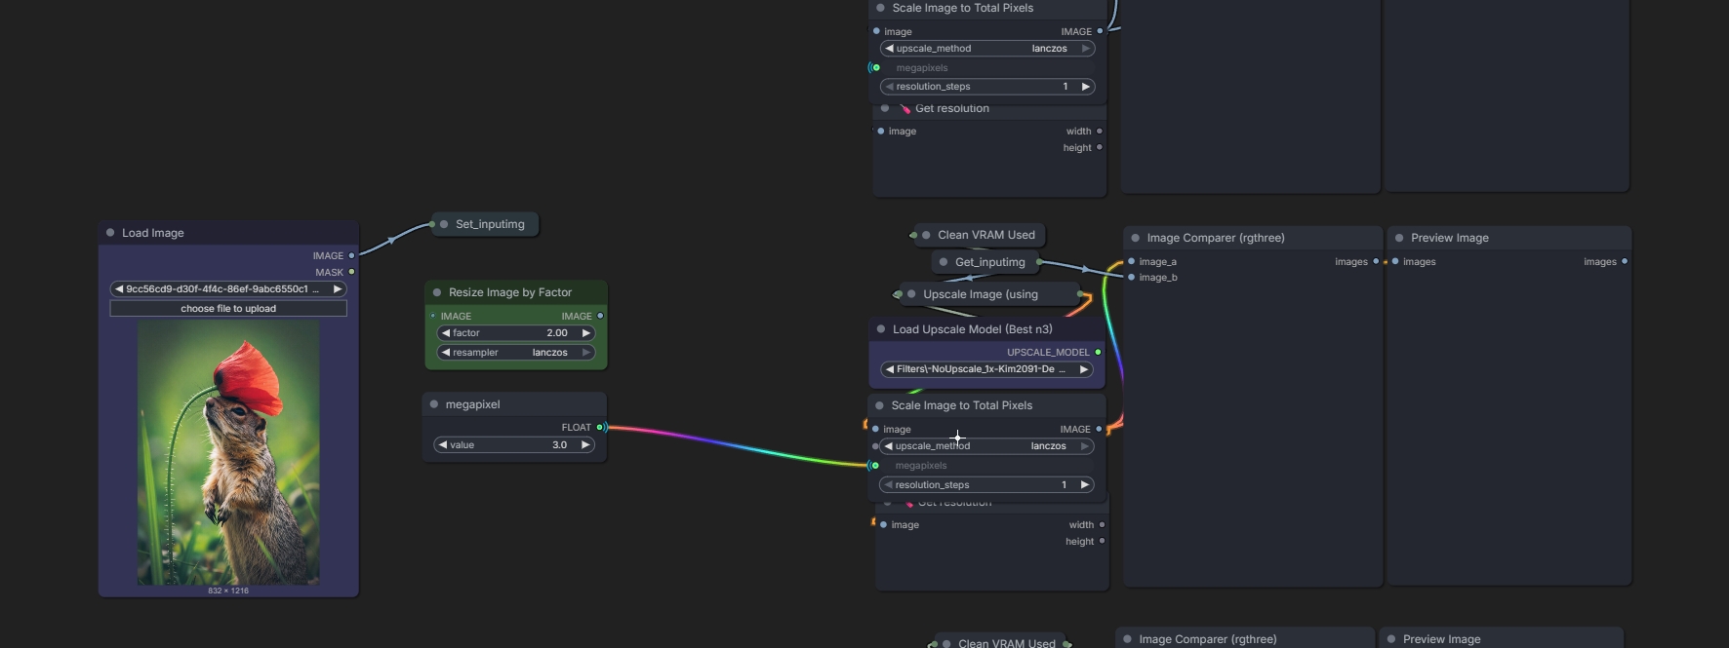Click the output port of Get_inputimg node
The image size is (1729, 648).
click(x=1039, y=262)
